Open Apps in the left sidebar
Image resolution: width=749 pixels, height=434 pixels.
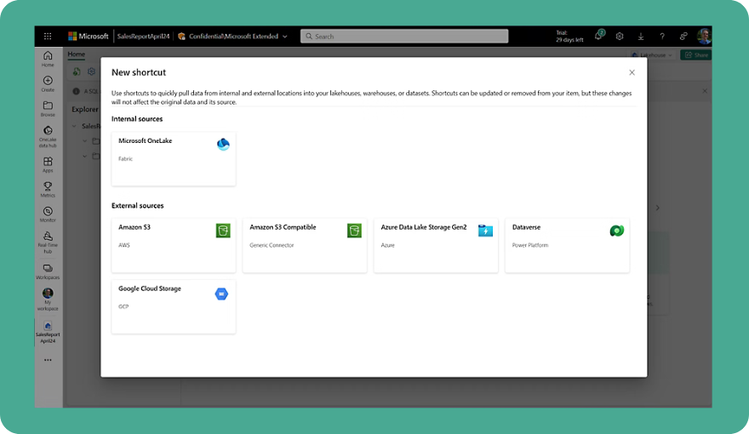coord(48,165)
